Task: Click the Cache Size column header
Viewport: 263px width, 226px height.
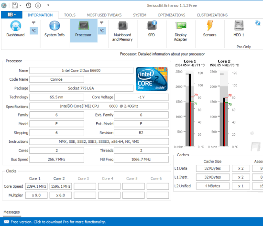Action: click(212, 161)
